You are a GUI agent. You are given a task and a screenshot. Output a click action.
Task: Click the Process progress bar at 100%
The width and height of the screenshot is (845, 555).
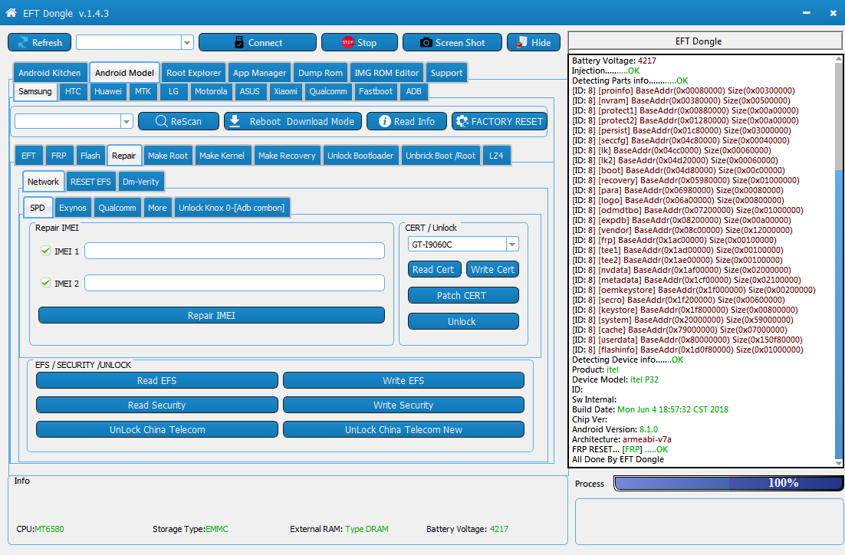coord(728,483)
